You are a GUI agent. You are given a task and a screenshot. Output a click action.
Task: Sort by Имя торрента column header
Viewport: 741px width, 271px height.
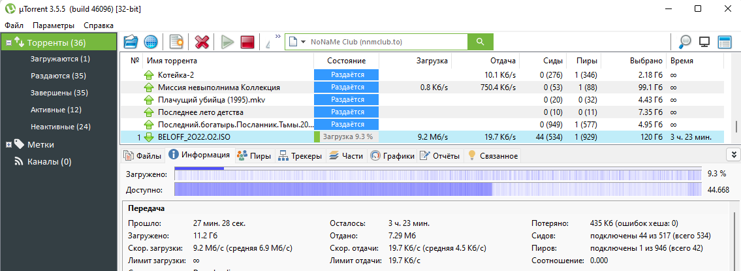228,61
